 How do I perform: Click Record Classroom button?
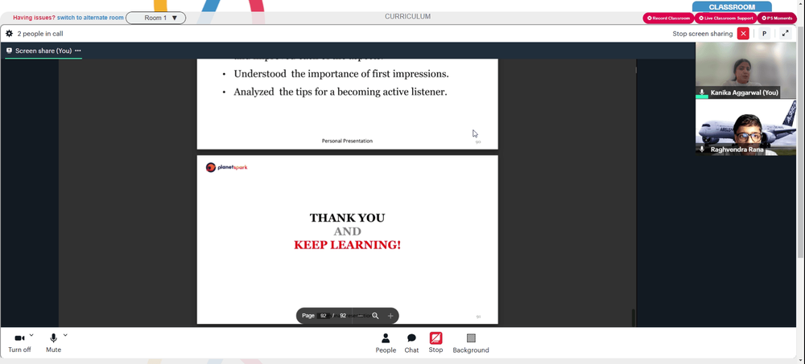668,18
